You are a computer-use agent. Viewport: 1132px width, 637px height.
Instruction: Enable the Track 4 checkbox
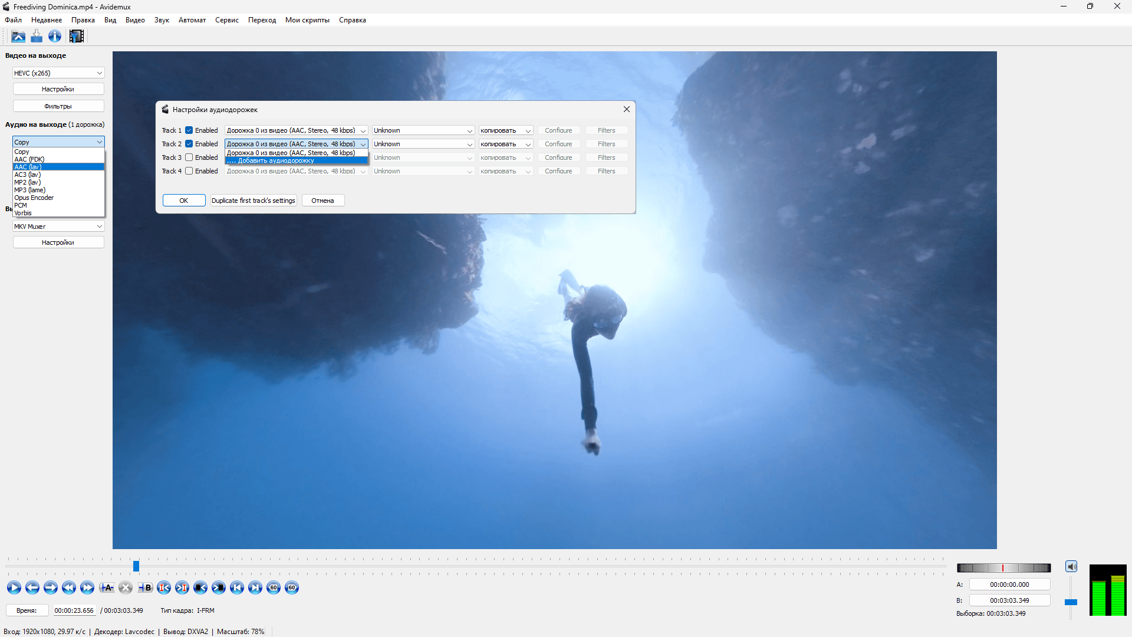[189, 171]
